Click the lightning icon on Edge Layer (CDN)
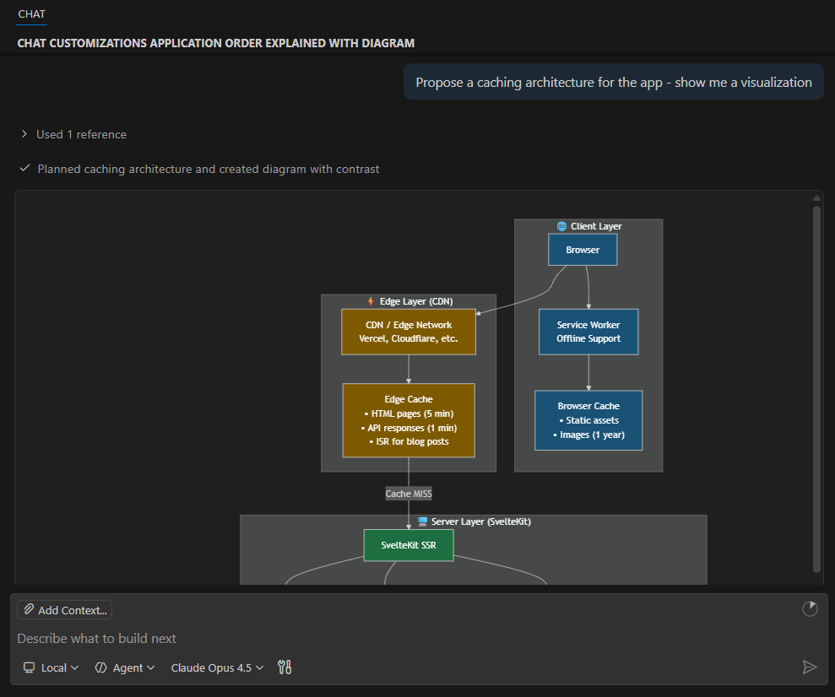The height and width of the screenshot is (697, 835). click(x=369, y=300)
